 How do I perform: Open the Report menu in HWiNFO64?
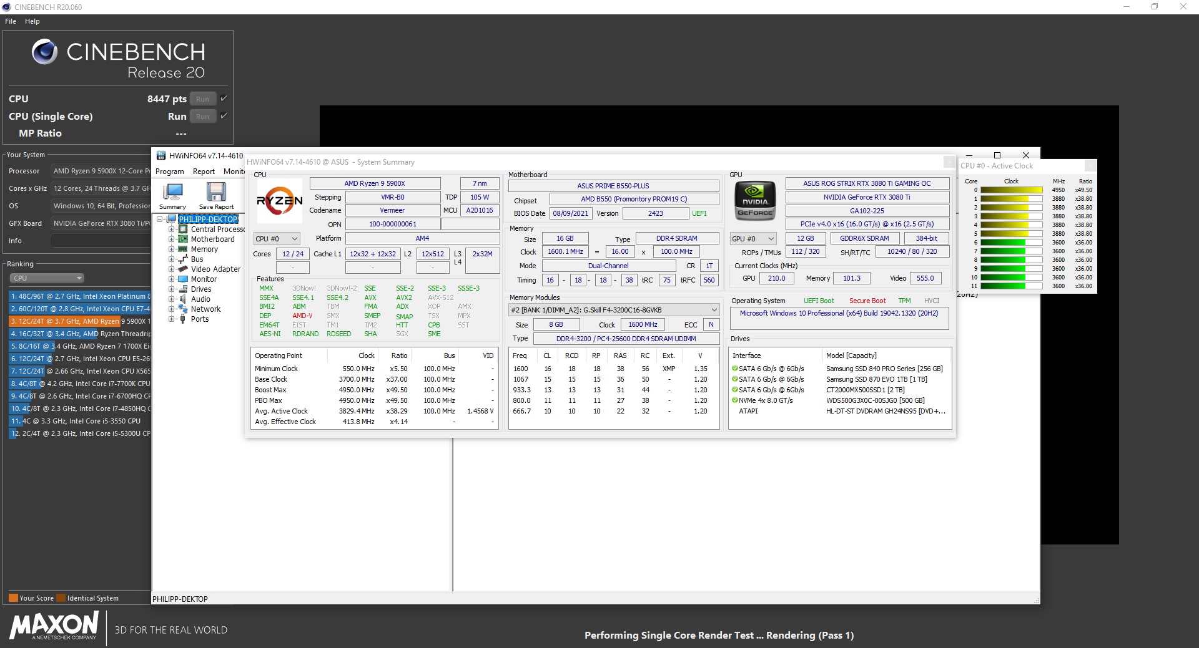[x=204, y=172]
